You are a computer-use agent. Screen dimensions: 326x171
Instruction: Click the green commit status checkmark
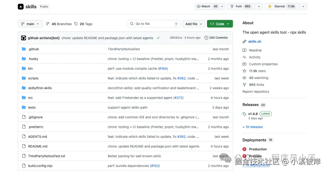(x=158, y=38)
